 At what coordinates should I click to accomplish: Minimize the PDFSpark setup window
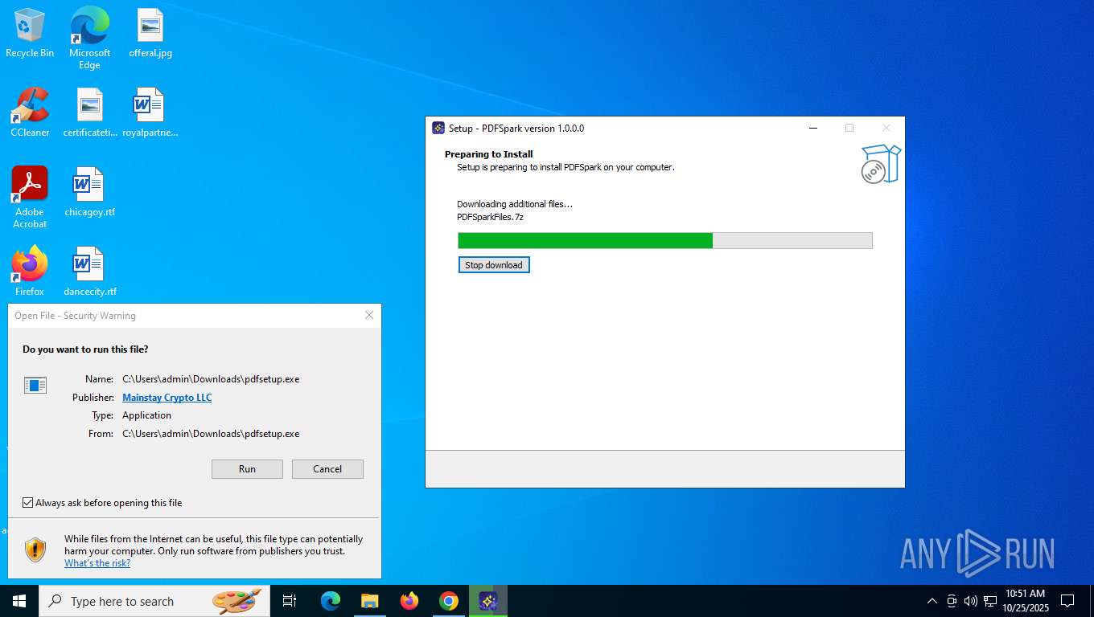(x=813, y=128)
